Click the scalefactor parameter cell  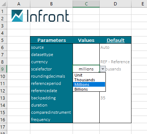(x=52, y=69)
